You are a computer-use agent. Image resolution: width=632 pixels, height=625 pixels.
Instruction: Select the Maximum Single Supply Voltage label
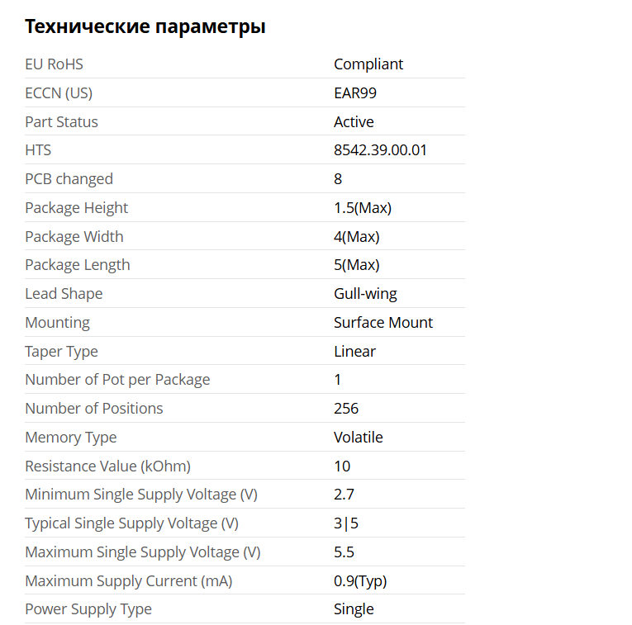coord(143,552)
